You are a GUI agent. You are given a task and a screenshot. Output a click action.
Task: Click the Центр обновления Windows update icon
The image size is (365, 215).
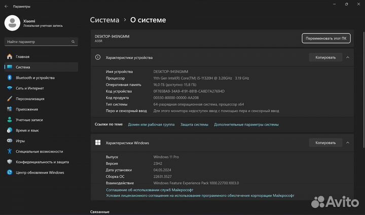point(10,173)
